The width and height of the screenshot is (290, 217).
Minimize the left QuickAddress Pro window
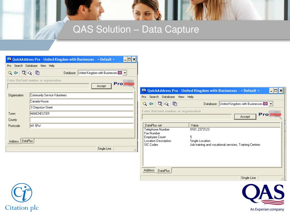pos(125,59)
